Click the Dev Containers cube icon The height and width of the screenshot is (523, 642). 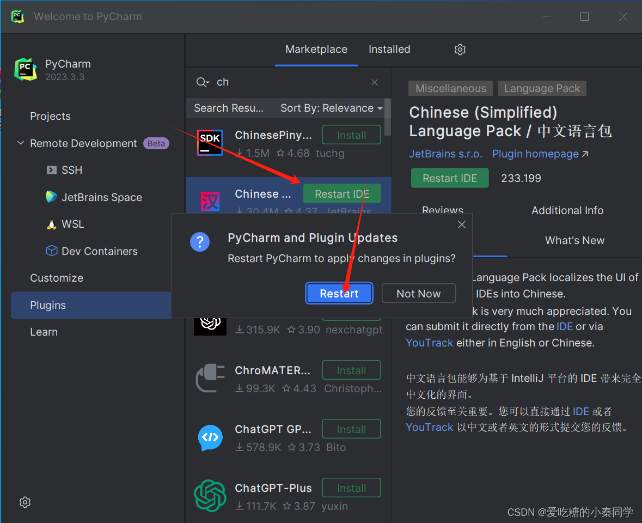[x=52, y=251]
